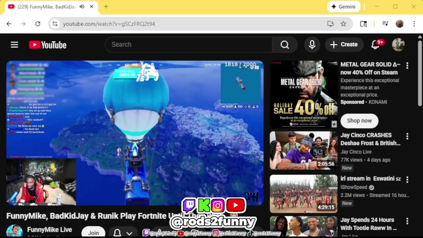Mute the tab via speaker icon
423x238 pixels.
(x=82, y=7)
